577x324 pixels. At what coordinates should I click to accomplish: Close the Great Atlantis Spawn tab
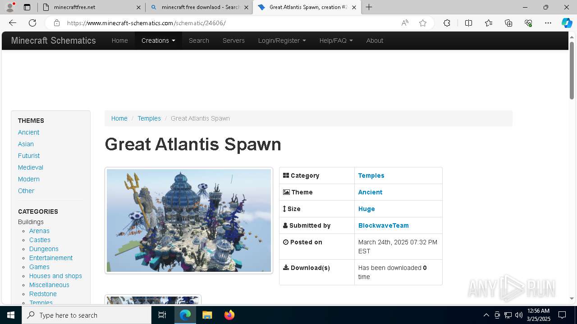[x=354, y=7]
